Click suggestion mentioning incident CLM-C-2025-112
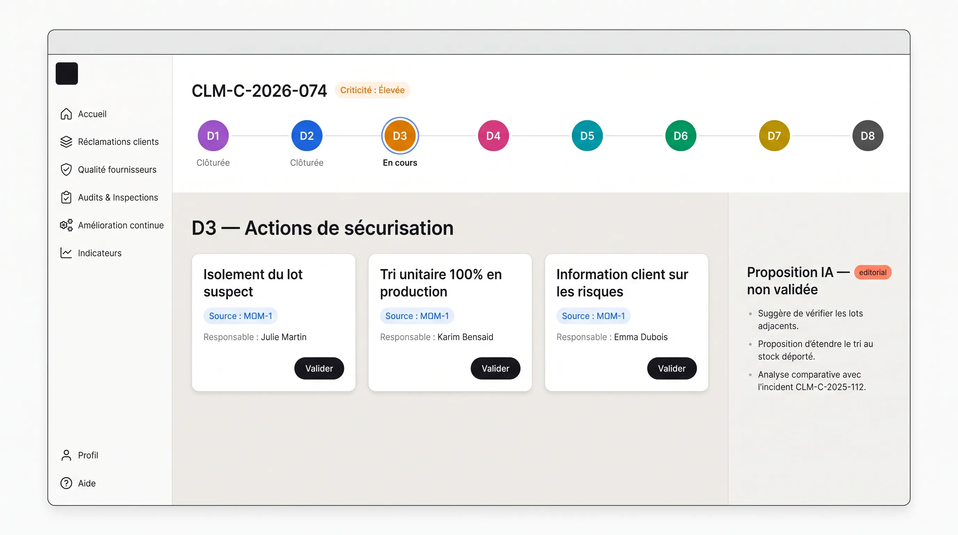The height and width of the screenshot is (535, 958). [812, 381]
